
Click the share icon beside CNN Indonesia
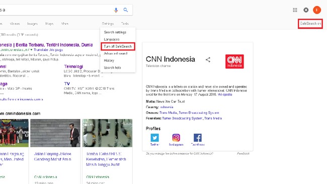click(208, 60)
